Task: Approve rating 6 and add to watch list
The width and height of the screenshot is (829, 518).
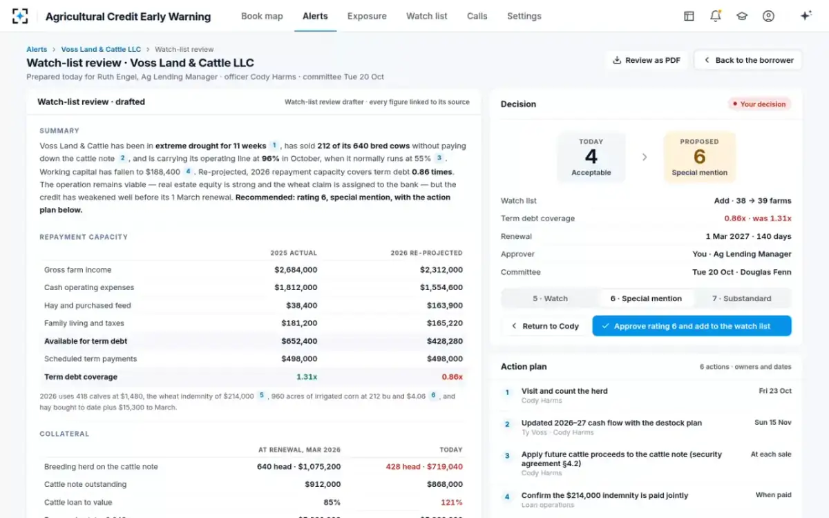Action: click(692, 326)
